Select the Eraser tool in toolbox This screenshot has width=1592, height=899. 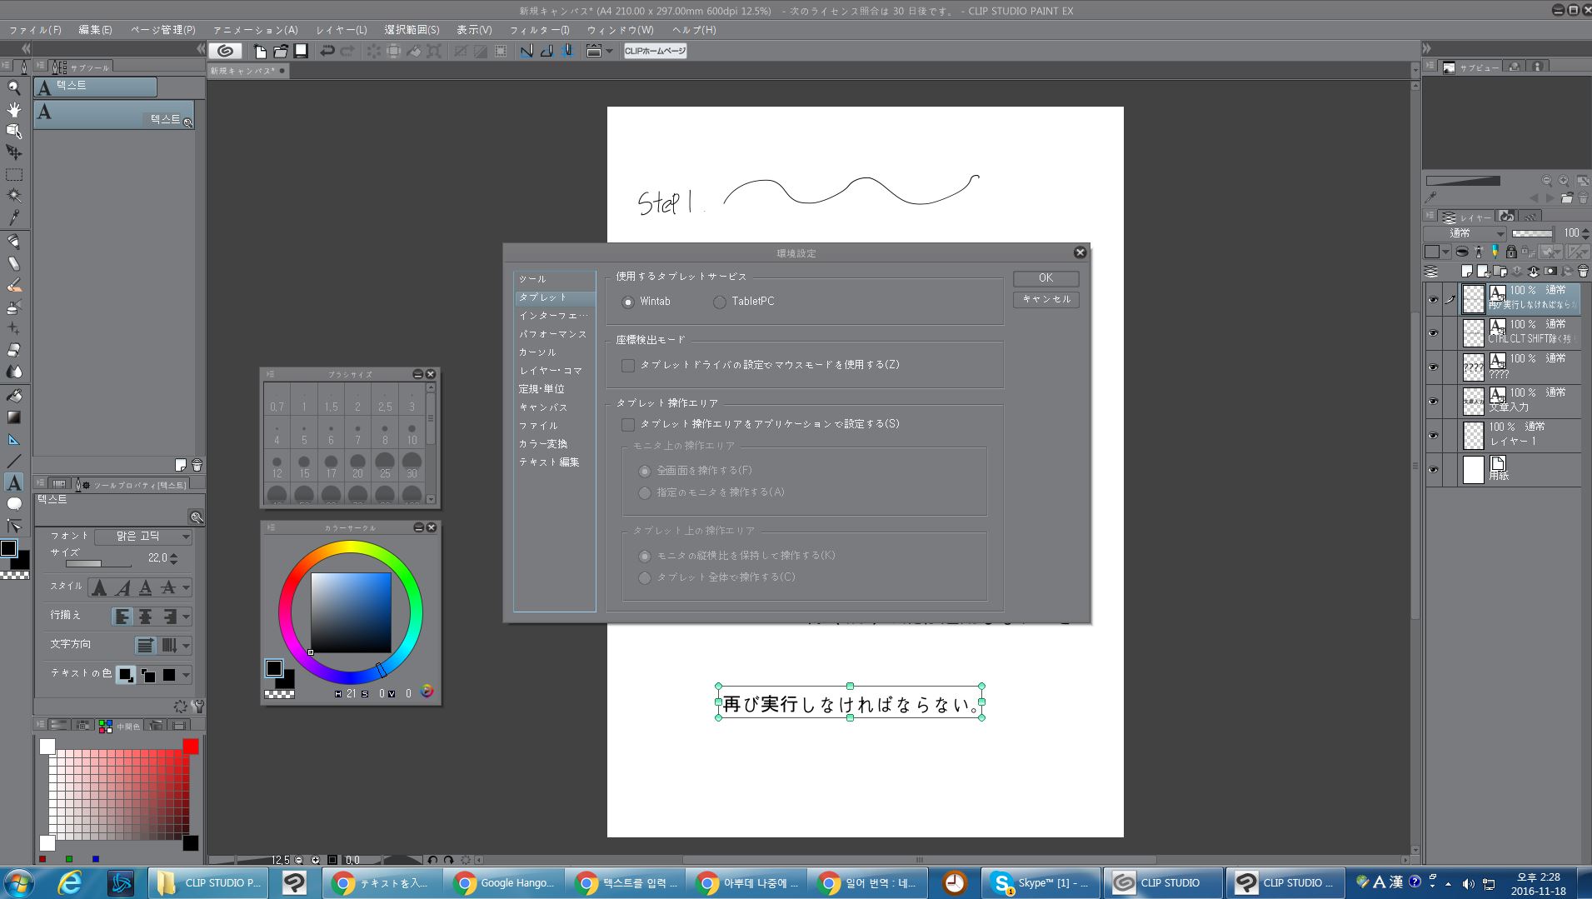14,350
